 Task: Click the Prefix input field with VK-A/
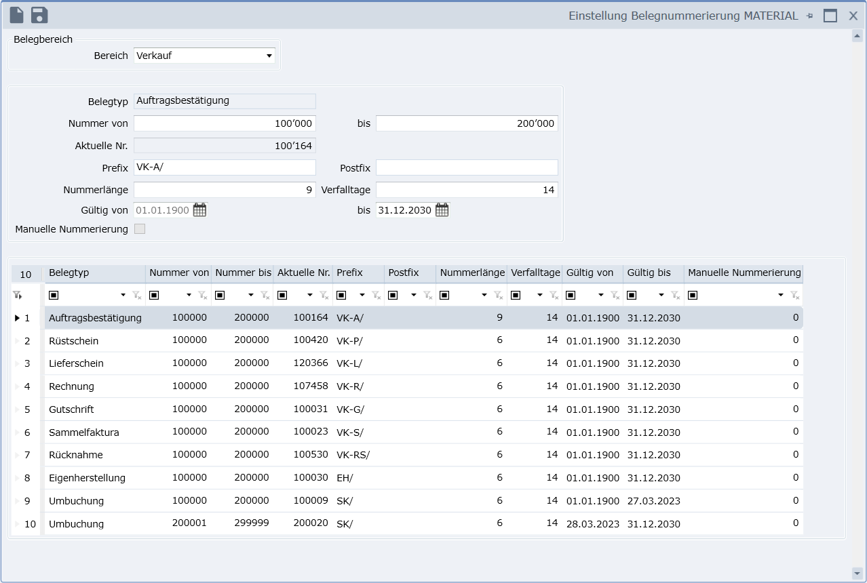pyautogui.click(x=225, y=167)
